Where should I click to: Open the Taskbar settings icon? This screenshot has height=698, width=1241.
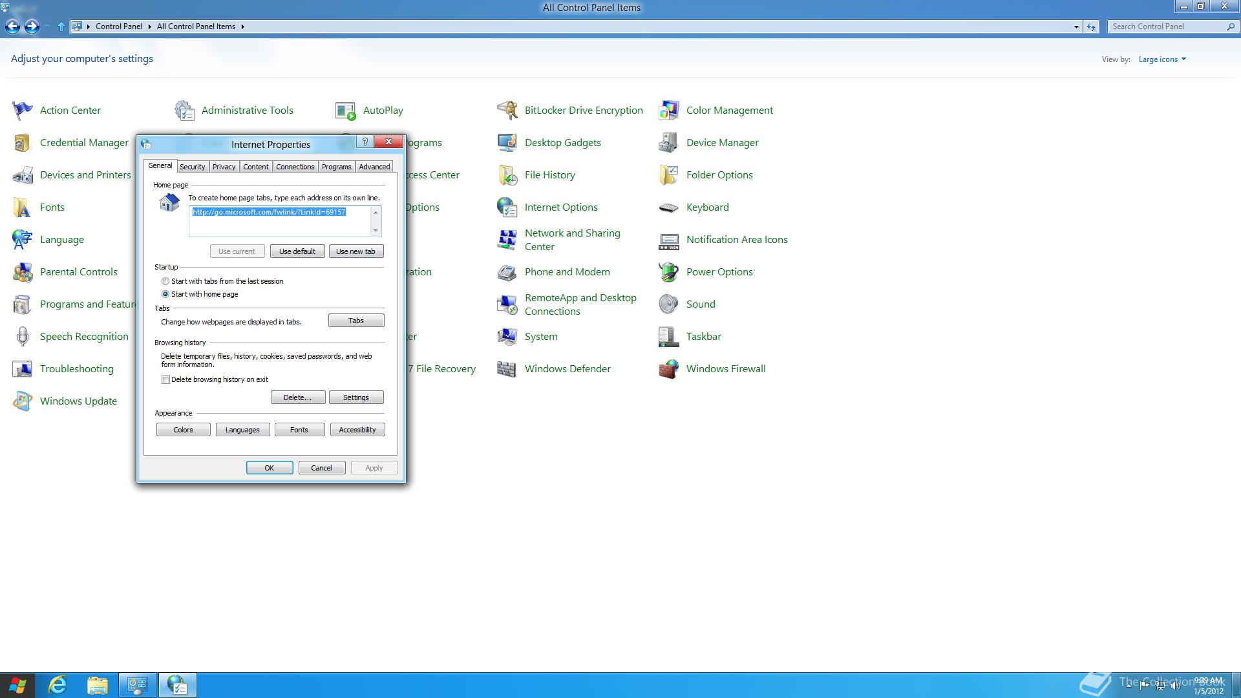[669, 337]
